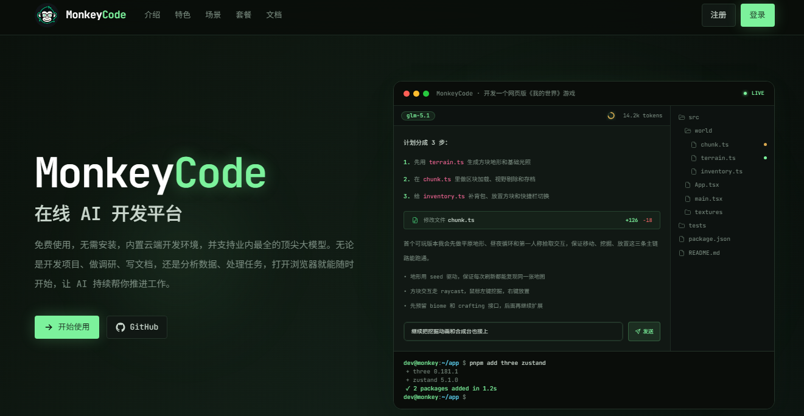Click the loading spinner beside the token count

pyautogui.click(x=611, y=116)
